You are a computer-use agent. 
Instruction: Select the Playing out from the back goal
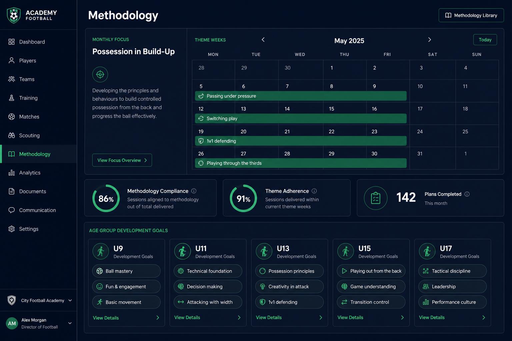pyautogui.click(x=371, y=271)
